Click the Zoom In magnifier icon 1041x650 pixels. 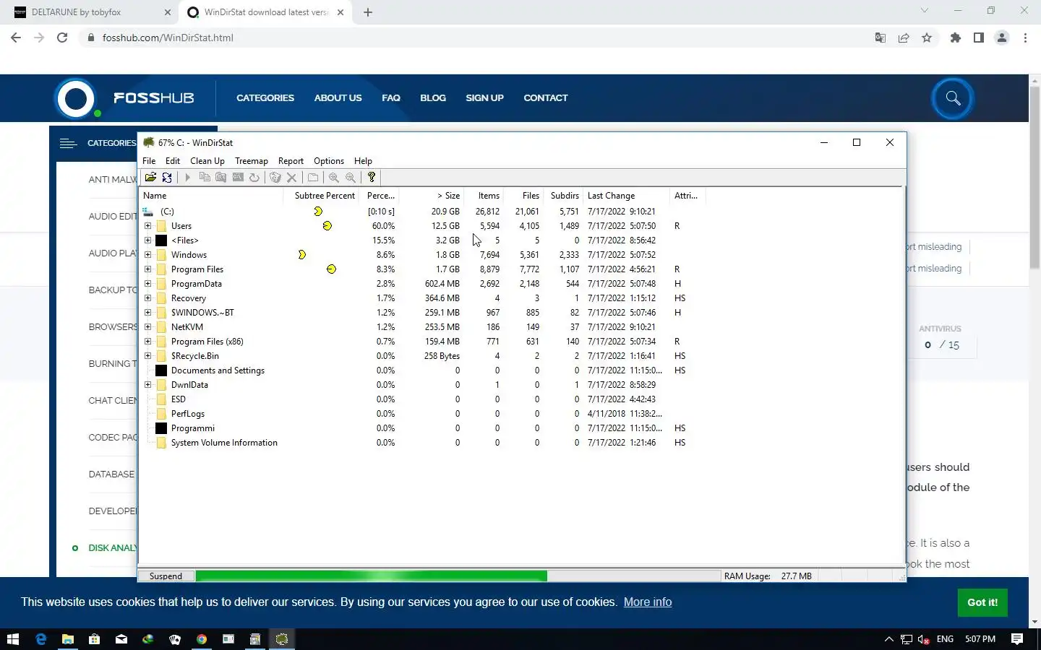coord(333,177)
